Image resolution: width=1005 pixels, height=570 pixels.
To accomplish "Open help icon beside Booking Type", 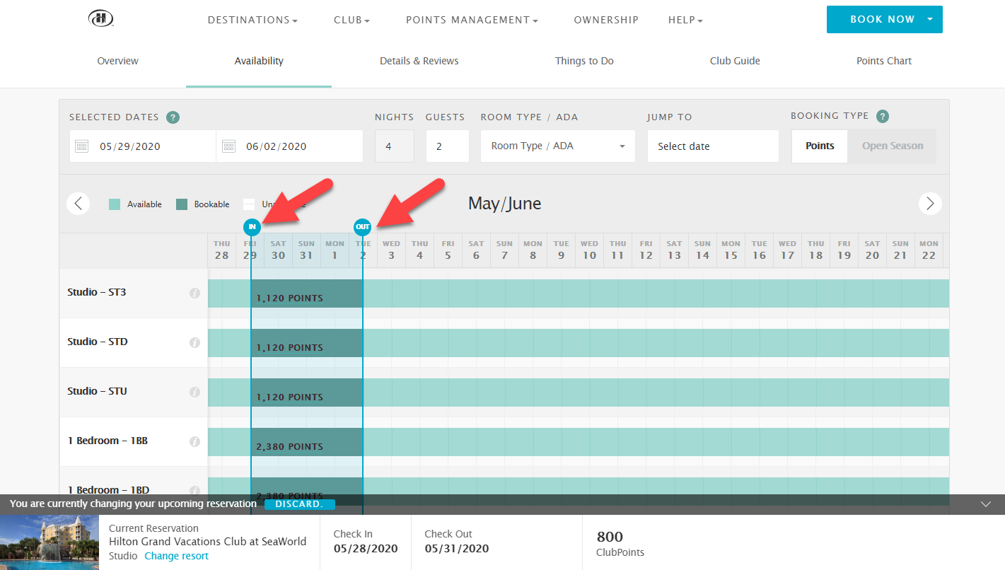I will pyautogui.click(x=882, y=117).
